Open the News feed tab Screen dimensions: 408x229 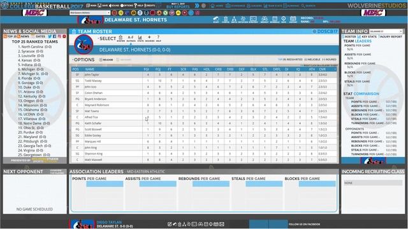point(24,36)
